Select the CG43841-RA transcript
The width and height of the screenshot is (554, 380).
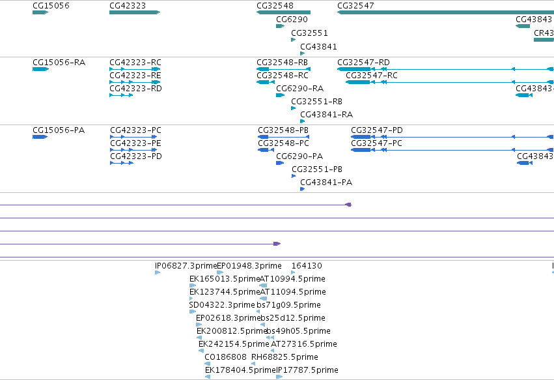303,121
